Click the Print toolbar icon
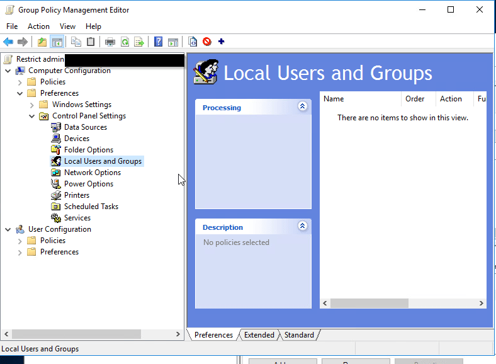This screenshot has height=364, width=496. (x=110, y=42)
